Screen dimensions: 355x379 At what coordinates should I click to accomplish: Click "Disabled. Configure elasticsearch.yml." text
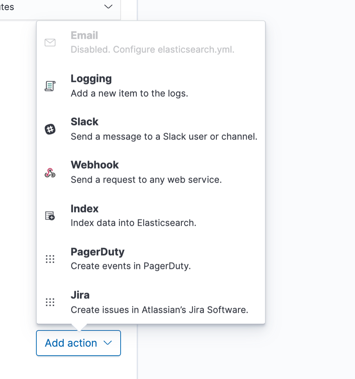point(152,50)
